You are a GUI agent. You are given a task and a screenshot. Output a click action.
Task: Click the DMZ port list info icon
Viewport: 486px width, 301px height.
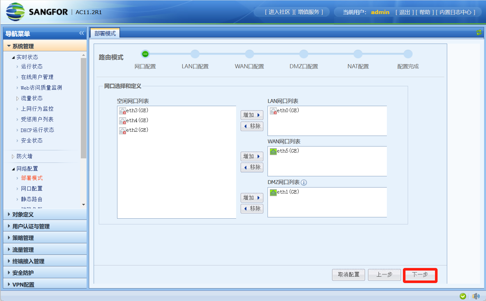(304, 182)
